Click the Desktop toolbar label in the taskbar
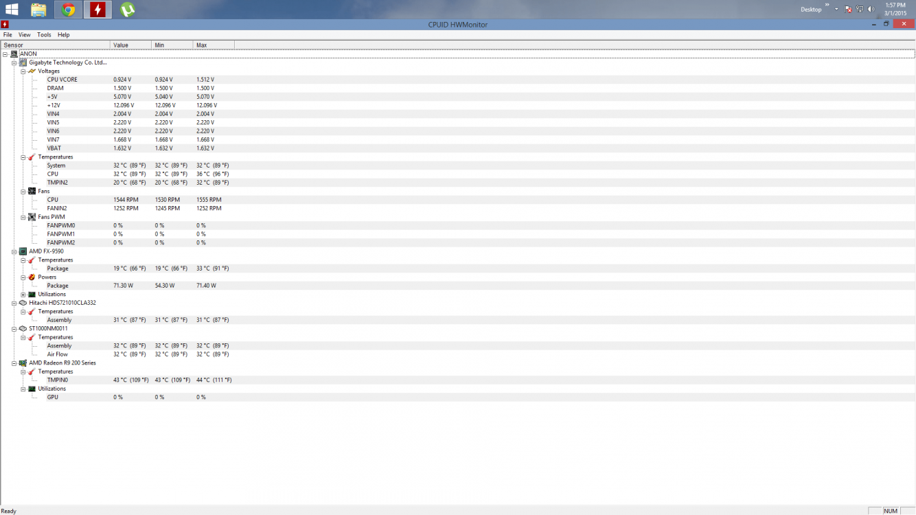 pyautogui.click(x=811, y=10)
